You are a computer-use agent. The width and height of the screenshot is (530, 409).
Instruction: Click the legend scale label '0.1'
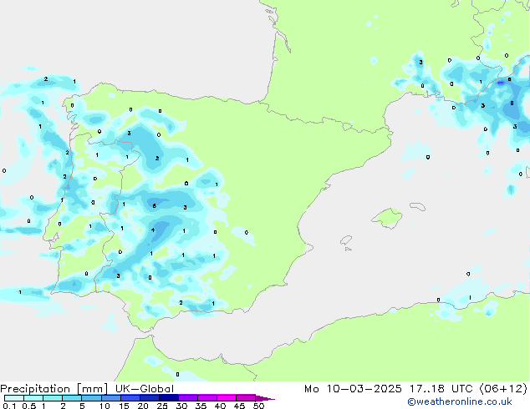(x=9, y=406)
